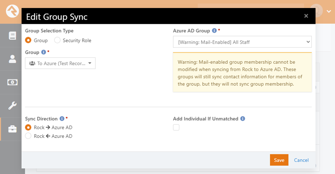Image resolution: width=335 pixels, height=174 pixels.
Task: Save the group sync settings
Action: tap(279, 160)
